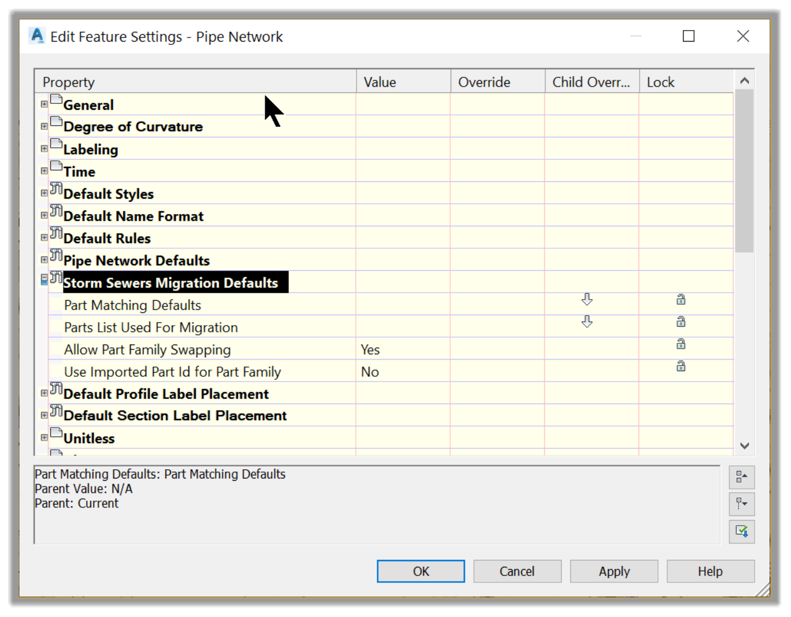Viewport: 791px width, 617px height.
Task: Click the Unitless group page icon
Action: [x=56, y=433]
